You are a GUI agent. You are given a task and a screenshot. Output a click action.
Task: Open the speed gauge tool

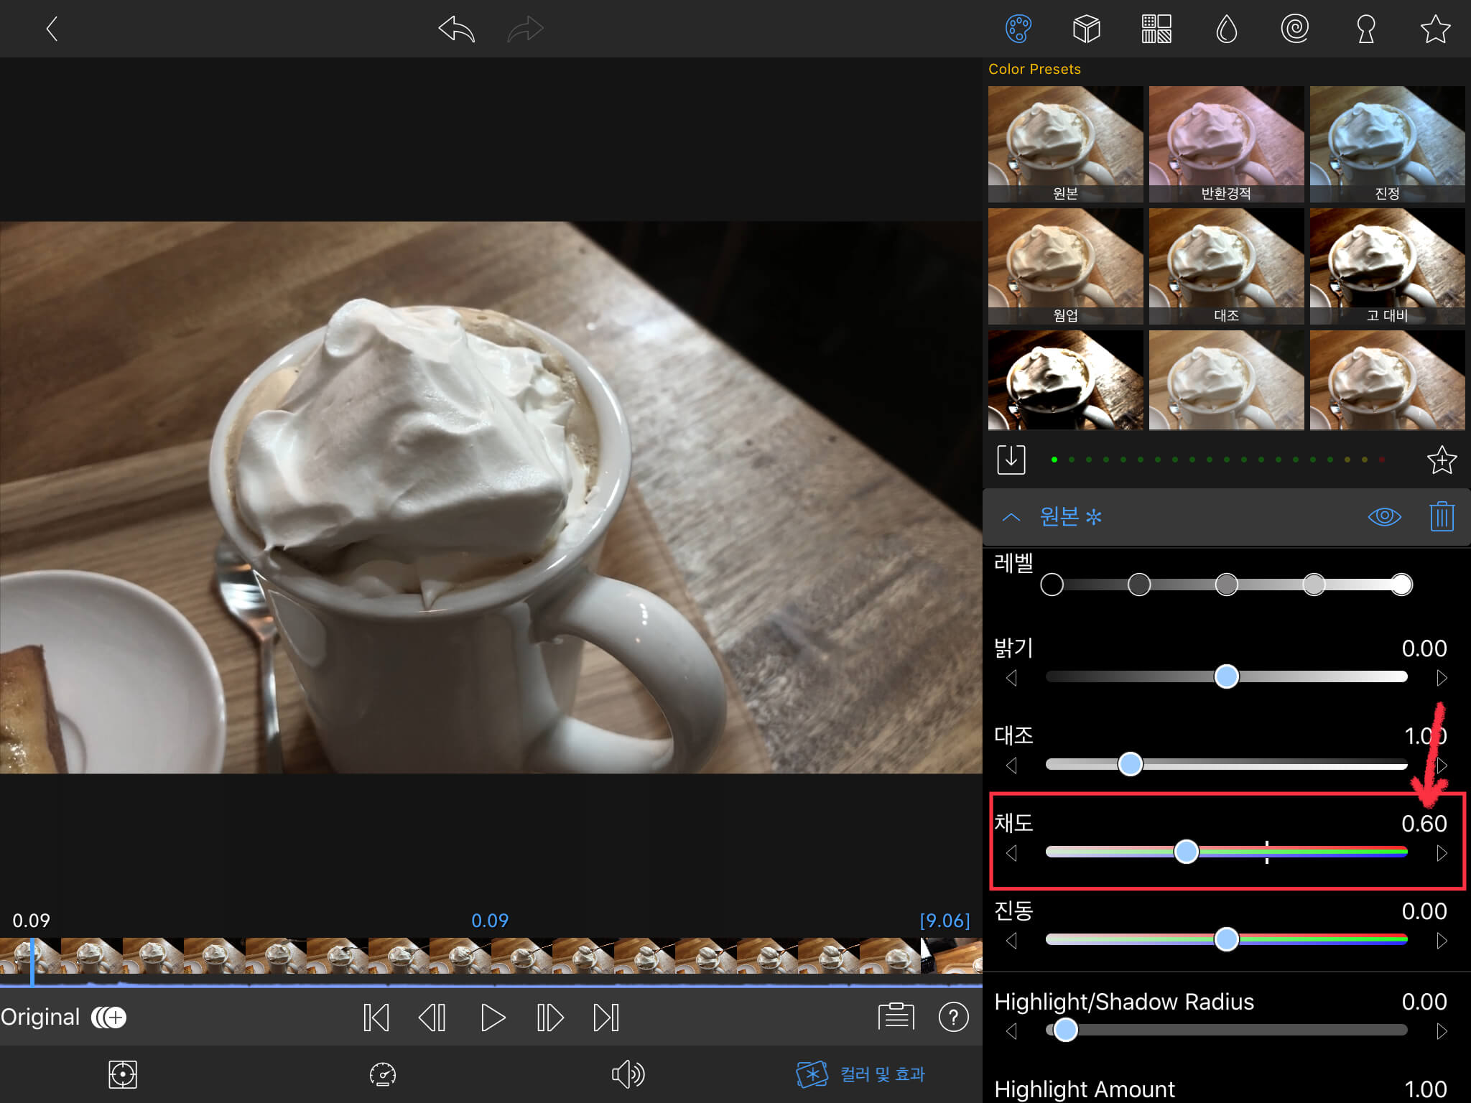[x=382, y=1074]
